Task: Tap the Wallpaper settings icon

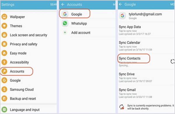Action: point(4,17)
